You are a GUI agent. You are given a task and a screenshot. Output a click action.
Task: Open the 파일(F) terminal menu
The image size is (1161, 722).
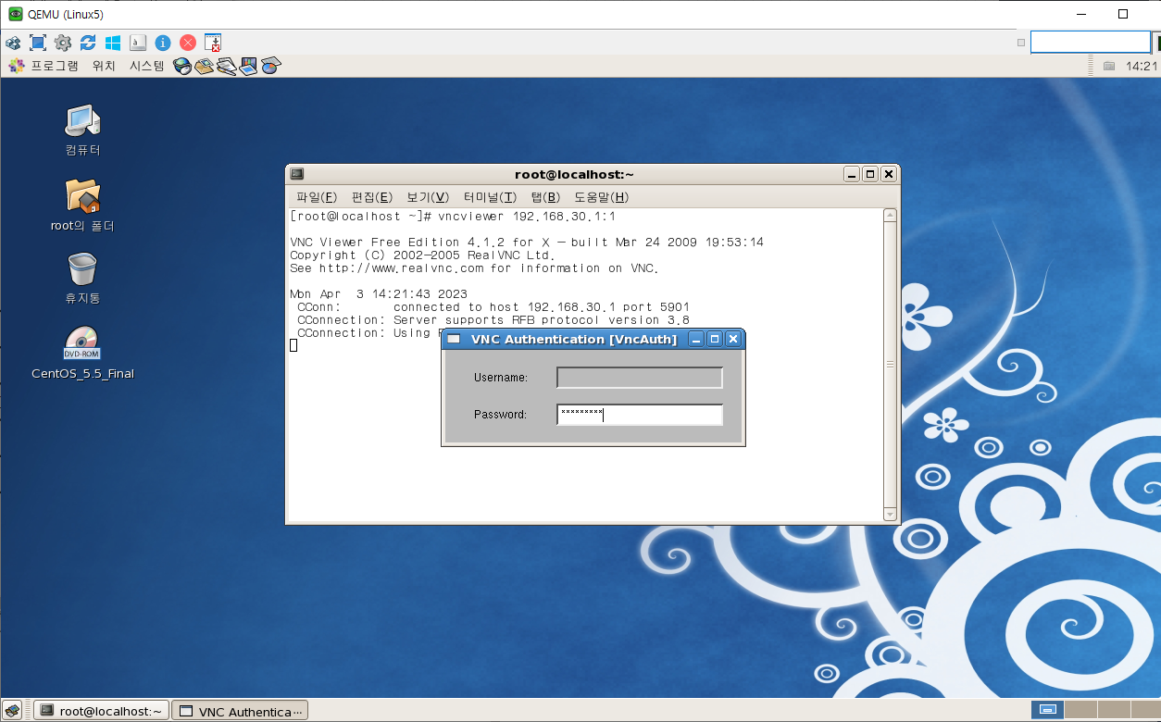pos(317,197)
